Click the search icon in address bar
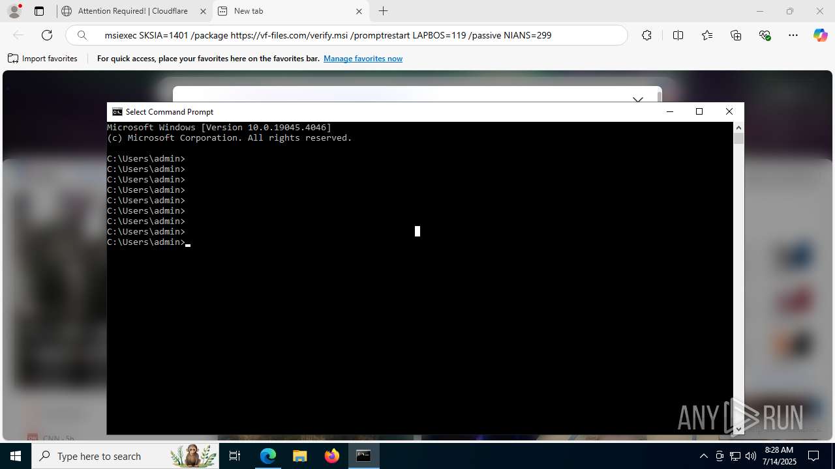 (82, 35)
